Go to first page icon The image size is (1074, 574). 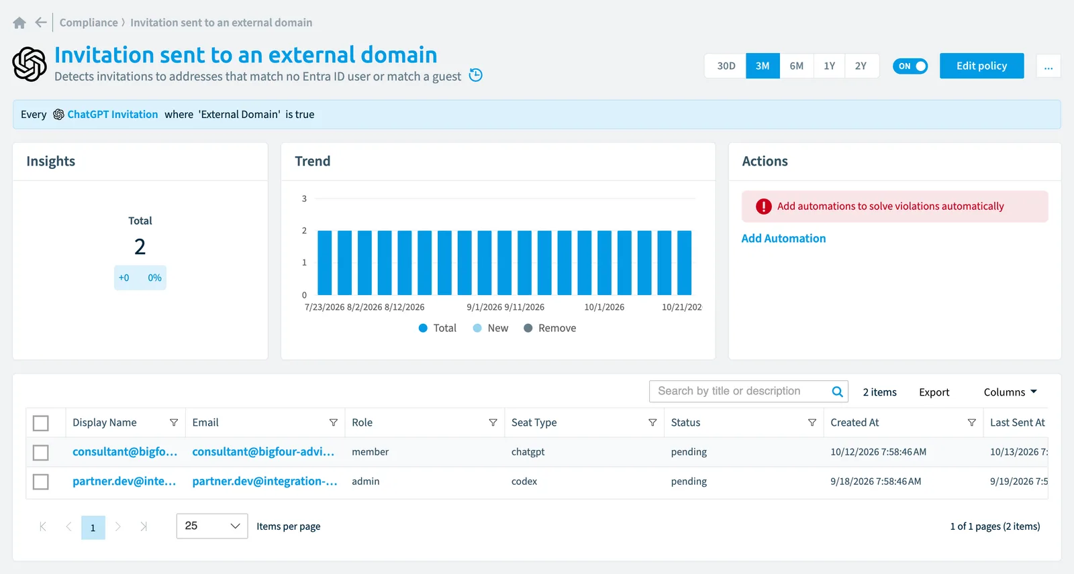coord(43,526)
